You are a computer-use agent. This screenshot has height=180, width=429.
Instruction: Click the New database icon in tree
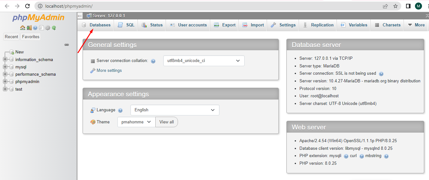tap(12, 52)
